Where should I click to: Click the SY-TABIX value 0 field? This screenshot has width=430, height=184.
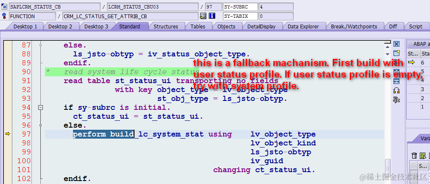[x=276, y=16]
